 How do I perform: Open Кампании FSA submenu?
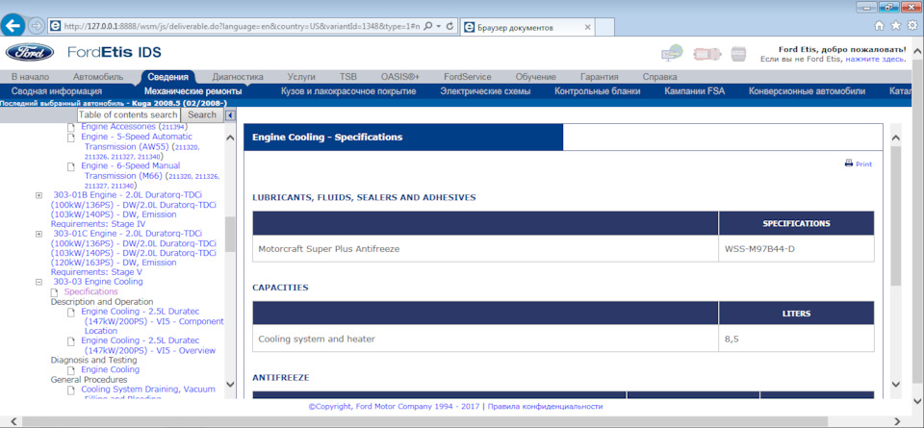[x=695, y=91]
